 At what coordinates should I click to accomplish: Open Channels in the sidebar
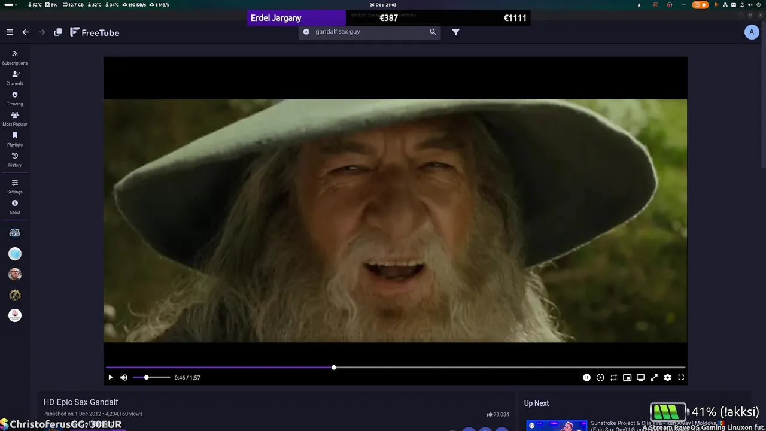pos(15,78)
